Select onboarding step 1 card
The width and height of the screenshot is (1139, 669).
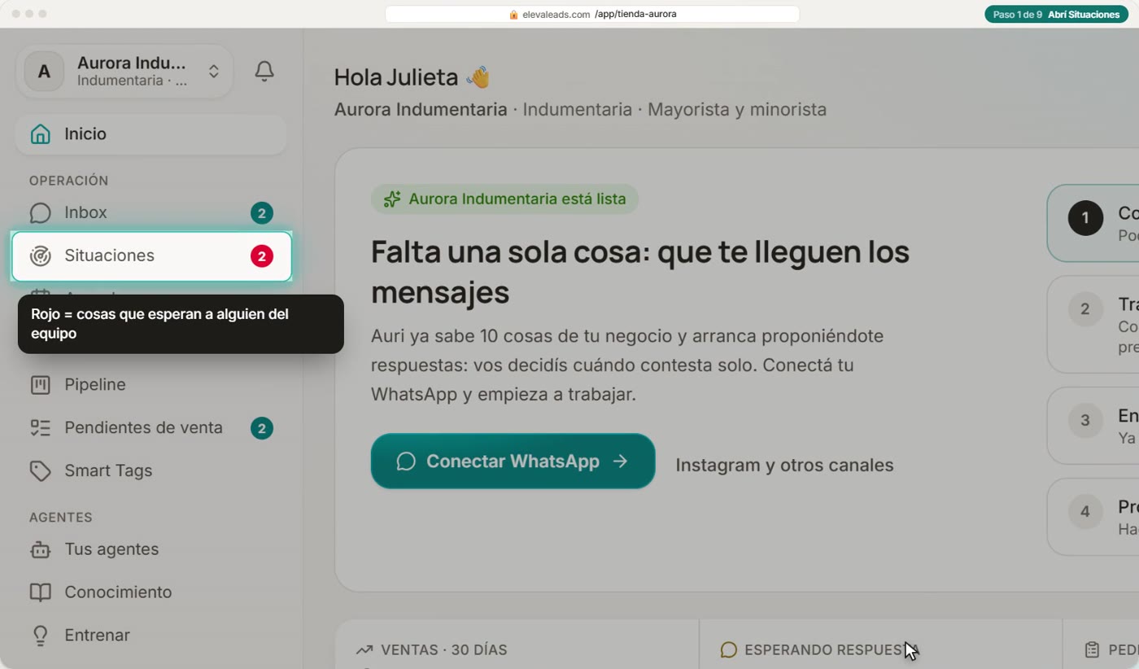(1093, 223)
